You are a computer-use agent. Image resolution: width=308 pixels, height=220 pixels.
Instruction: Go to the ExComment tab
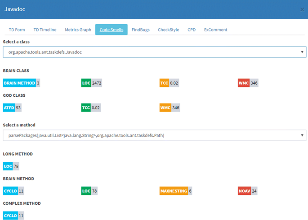(x=215, y=30)
